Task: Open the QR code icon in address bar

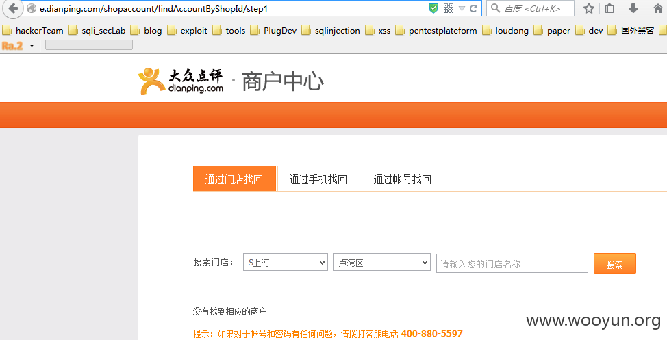Action: point(449,8)
